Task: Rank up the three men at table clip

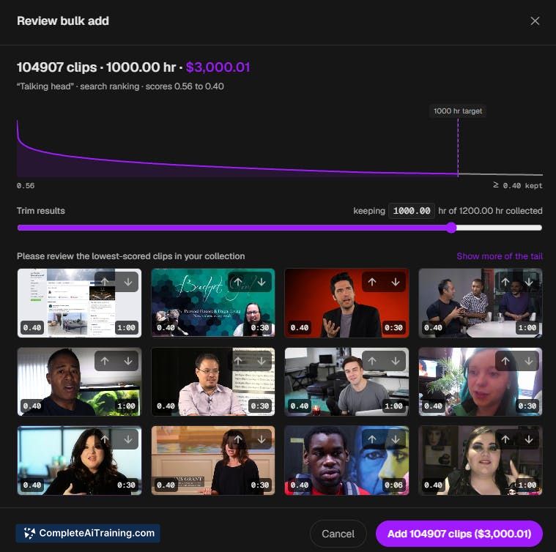Action: click(x=505, y=282)
